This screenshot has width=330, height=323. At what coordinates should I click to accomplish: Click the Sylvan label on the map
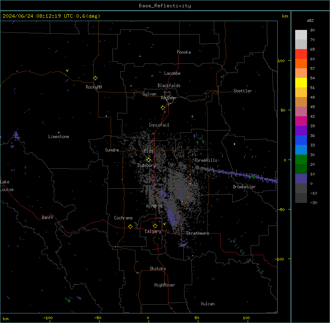149,94
